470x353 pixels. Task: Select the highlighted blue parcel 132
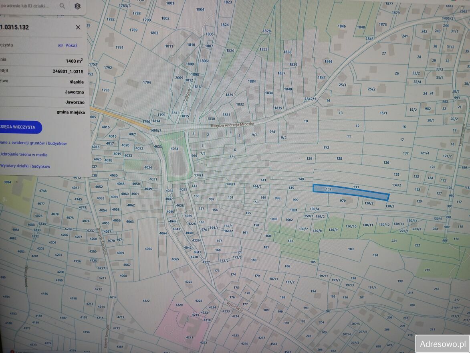(x=351, y=192)
